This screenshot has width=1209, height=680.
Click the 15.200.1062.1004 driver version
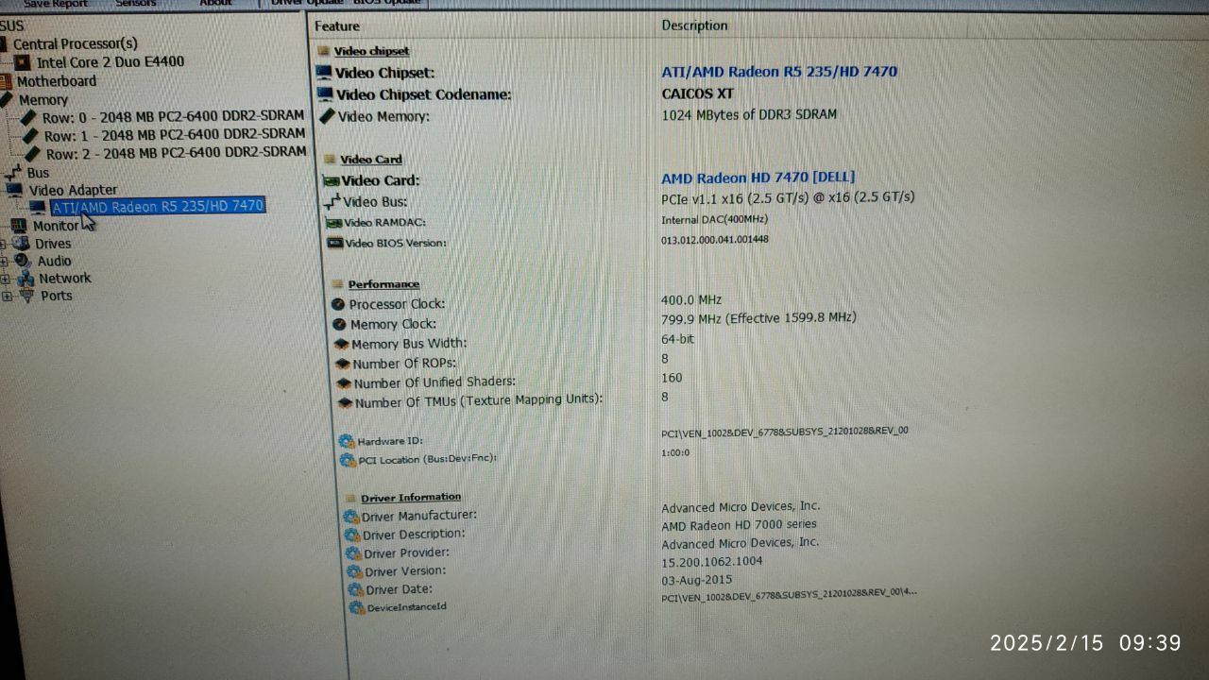712,561
